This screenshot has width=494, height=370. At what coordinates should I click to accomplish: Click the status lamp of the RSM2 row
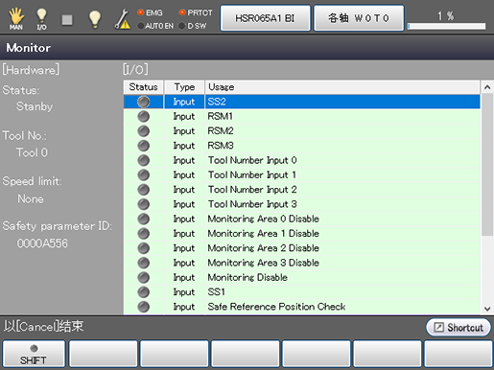(144, 131)
